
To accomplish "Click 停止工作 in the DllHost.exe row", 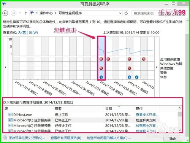I will click(x=62, y=114).
